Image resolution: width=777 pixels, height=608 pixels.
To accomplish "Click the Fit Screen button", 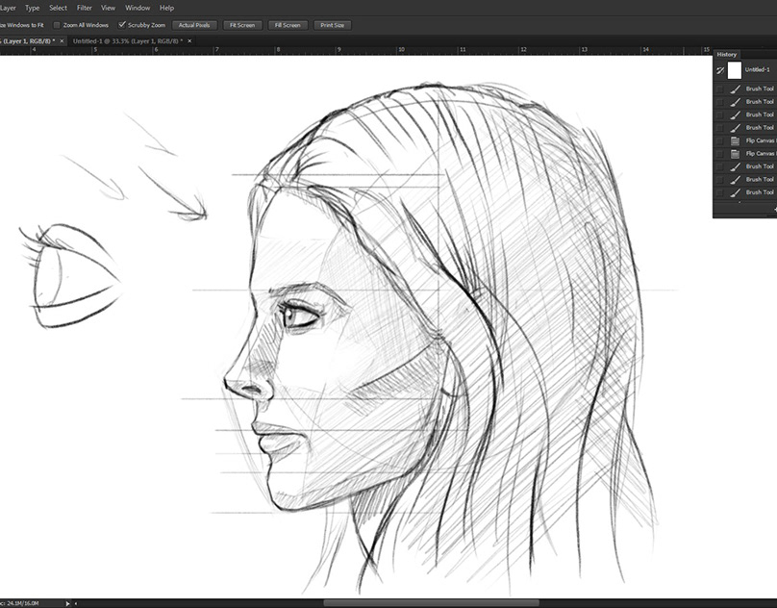I will 242,25.
